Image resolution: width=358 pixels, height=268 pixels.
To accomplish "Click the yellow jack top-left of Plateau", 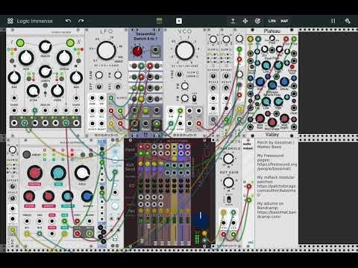I will (251, 39).
